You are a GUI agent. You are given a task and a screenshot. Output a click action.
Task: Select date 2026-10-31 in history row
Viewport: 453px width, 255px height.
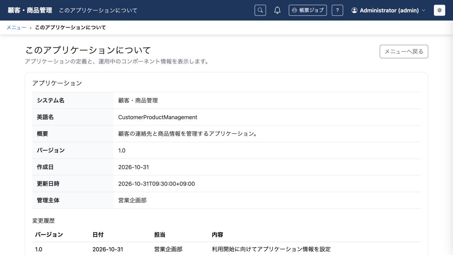[108, 249]
